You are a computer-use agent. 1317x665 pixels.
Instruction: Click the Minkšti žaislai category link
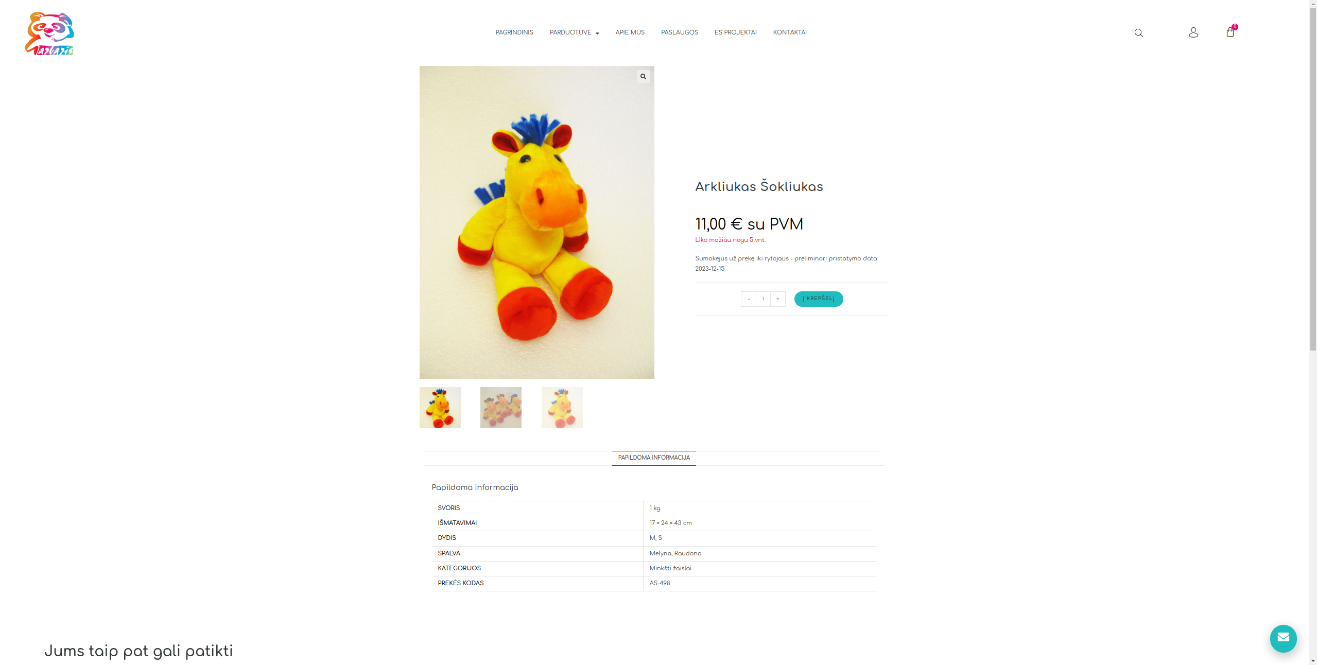point(670,569)
